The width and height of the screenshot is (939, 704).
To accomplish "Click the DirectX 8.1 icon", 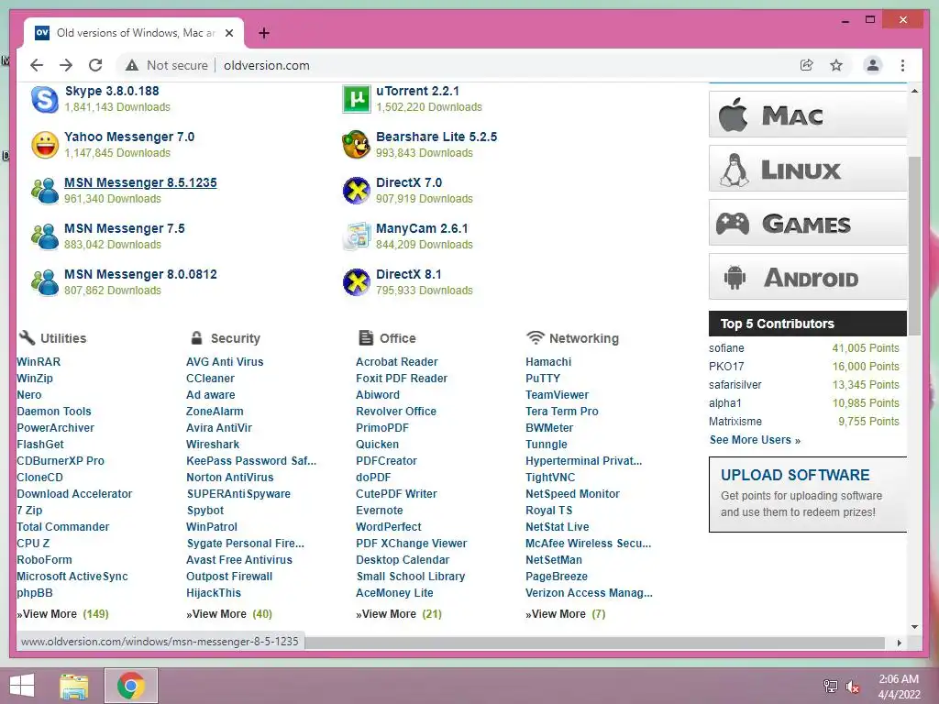I will pos(357,282).
